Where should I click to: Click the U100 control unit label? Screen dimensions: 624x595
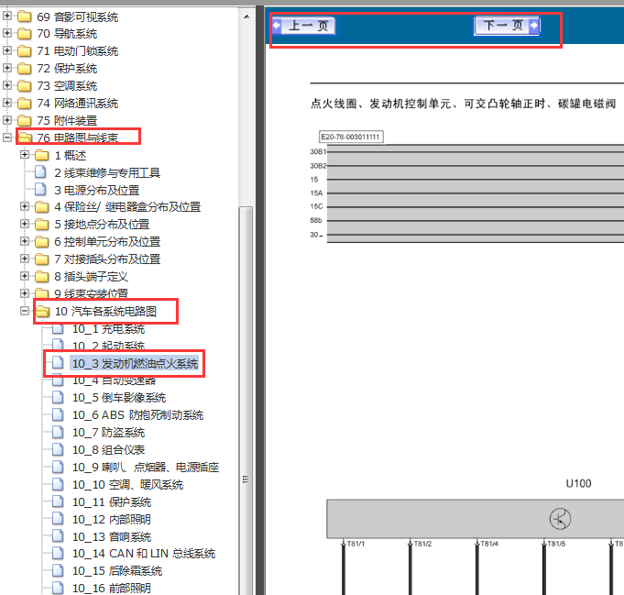pos(578,483)
